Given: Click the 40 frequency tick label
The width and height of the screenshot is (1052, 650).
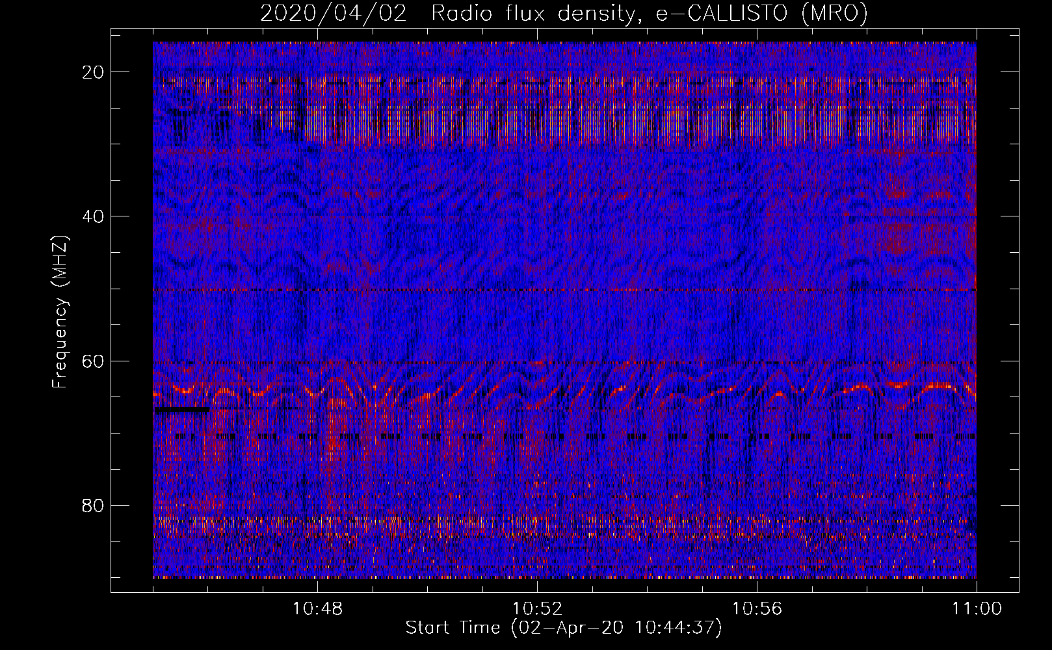Looking at the screenshot, I should (94, 216).
